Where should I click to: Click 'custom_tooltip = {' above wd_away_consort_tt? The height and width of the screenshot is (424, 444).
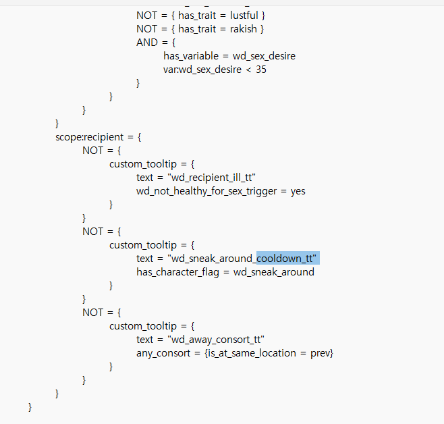tap(152, 326)
